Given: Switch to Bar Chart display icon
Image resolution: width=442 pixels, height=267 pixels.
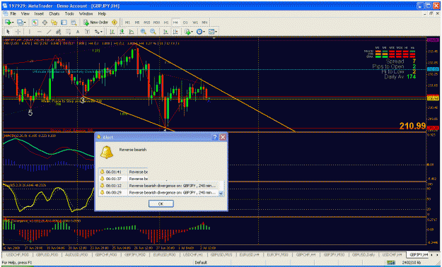Looking at the screenshot, I should click(112, 32).
